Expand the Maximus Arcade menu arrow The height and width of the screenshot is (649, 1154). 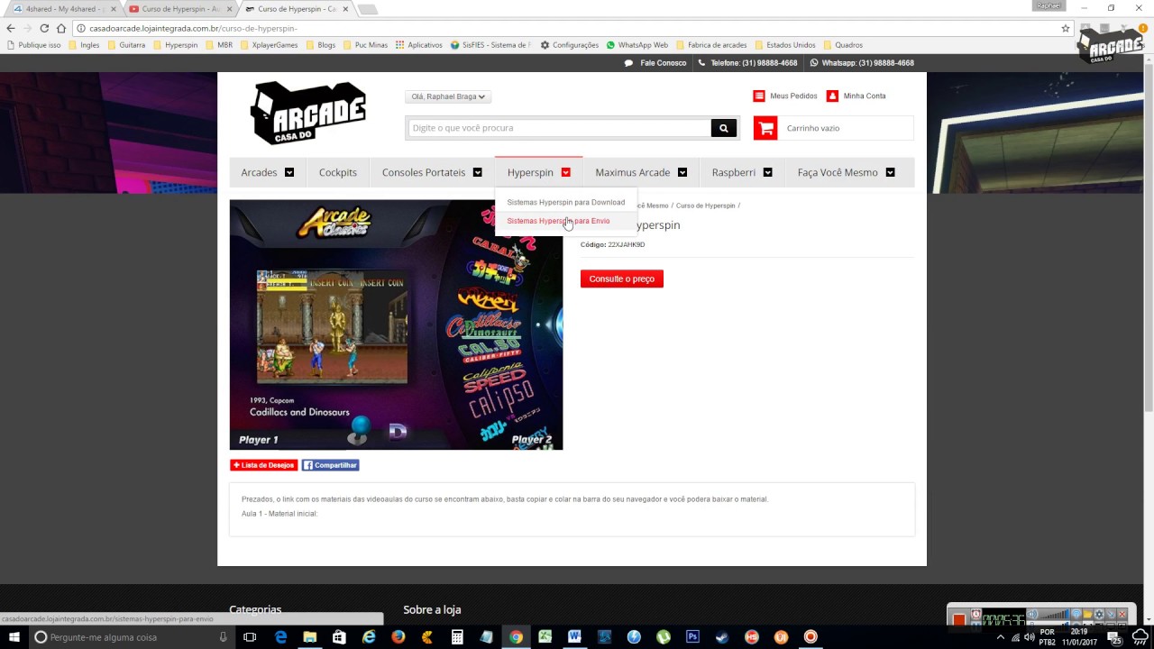[682, 172]
